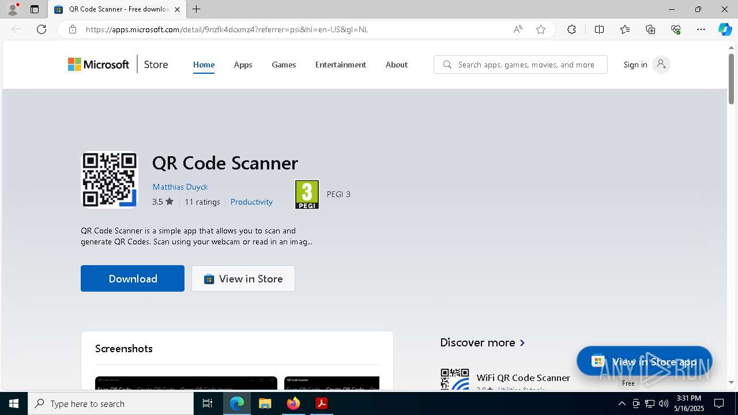The image size is (738, 415).
Task: Go to the Games navigation tab
Action: (284, 65)
